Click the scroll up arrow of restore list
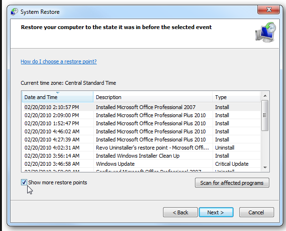 click(x=265, y=96)
